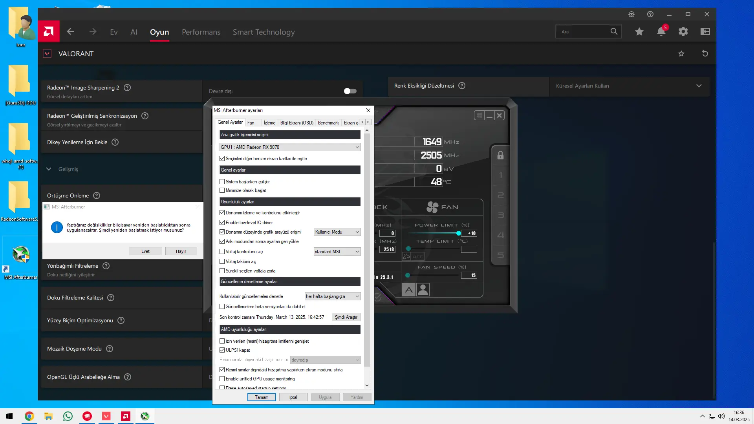The image size is (754, 424).
Task: Switch to the Performans tab
Action: coord(201,32)
